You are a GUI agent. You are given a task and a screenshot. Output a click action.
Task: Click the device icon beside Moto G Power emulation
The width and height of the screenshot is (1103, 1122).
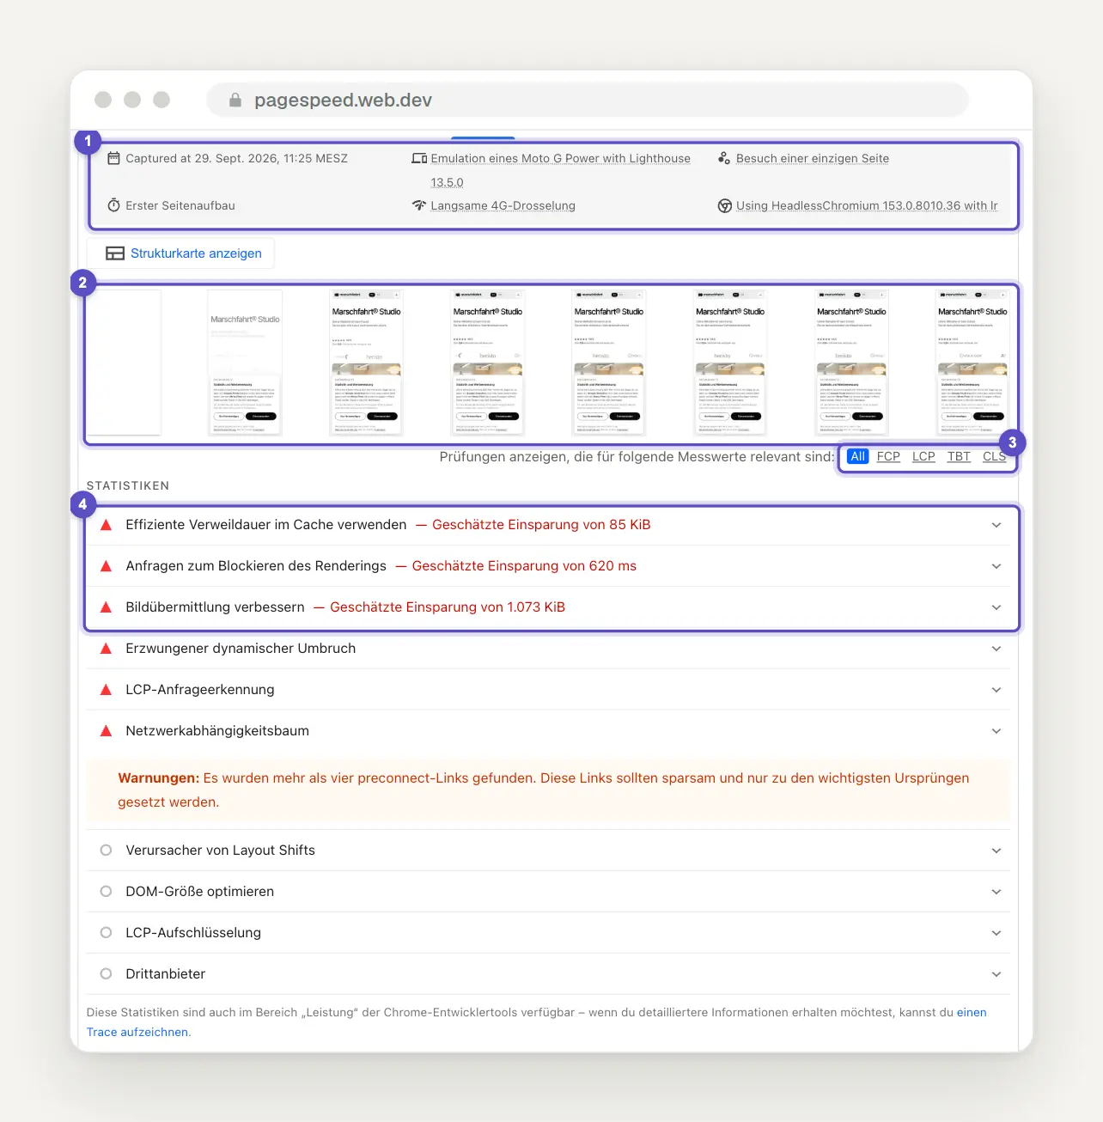[419, 158]
